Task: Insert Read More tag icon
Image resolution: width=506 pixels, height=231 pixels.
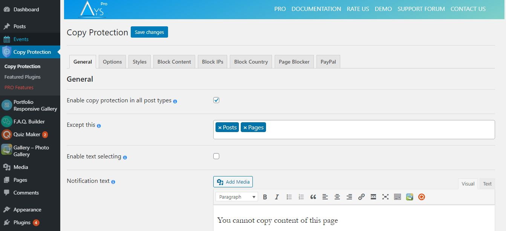Action: [373, 197]
